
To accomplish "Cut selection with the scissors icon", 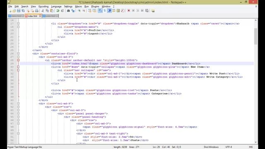I will pos(43,11).
